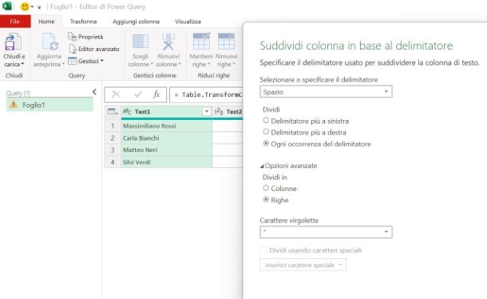The image size is (487, 299).
Task: Select Colonne under Dividi in
Action: coord(266,188)
